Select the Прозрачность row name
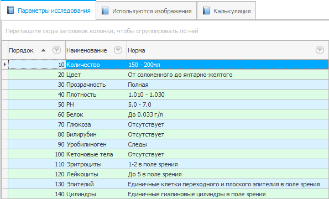 tap(86, 85)
